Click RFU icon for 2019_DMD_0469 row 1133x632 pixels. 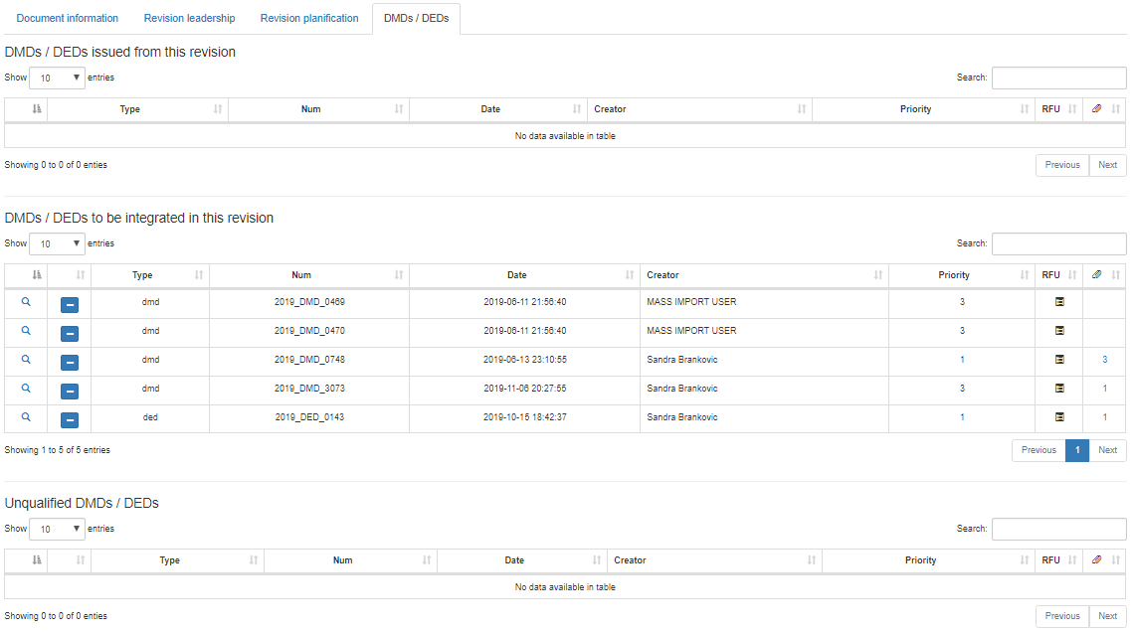[1059, 302]
